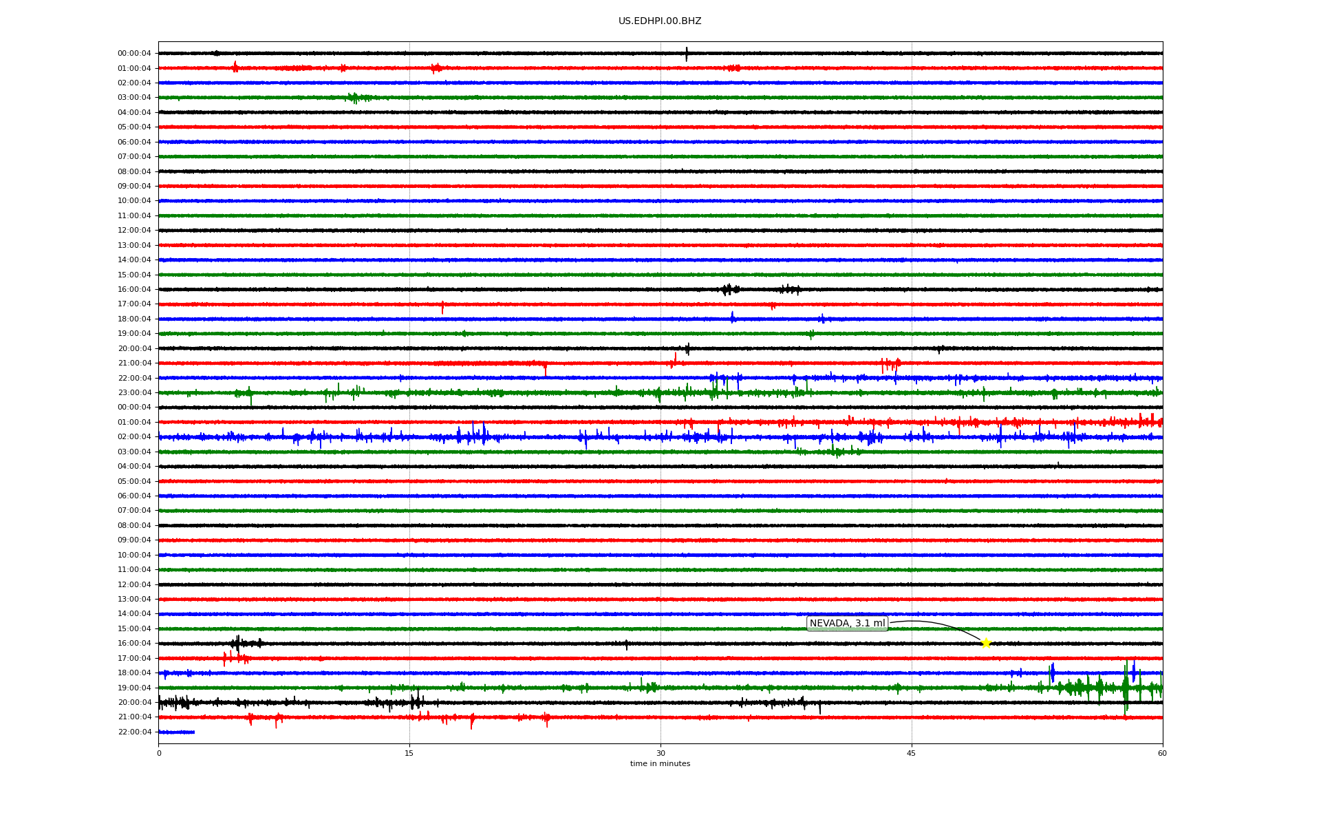Click the "NEVADA, 3.1 ml" annotation box

847,624
